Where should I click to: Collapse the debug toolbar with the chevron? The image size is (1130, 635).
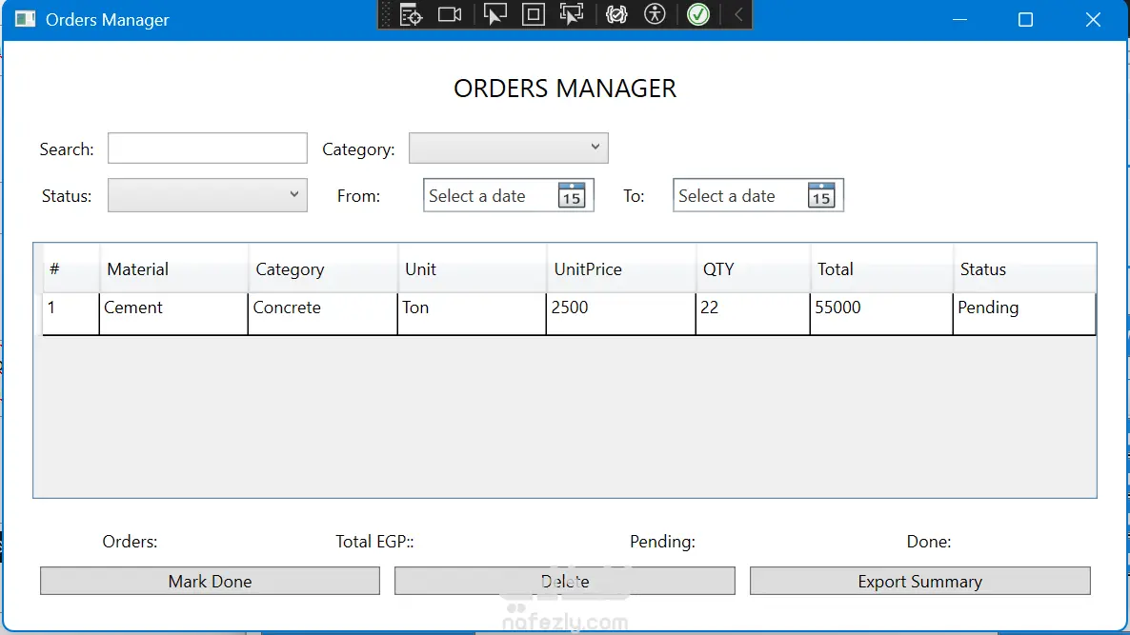738,14
